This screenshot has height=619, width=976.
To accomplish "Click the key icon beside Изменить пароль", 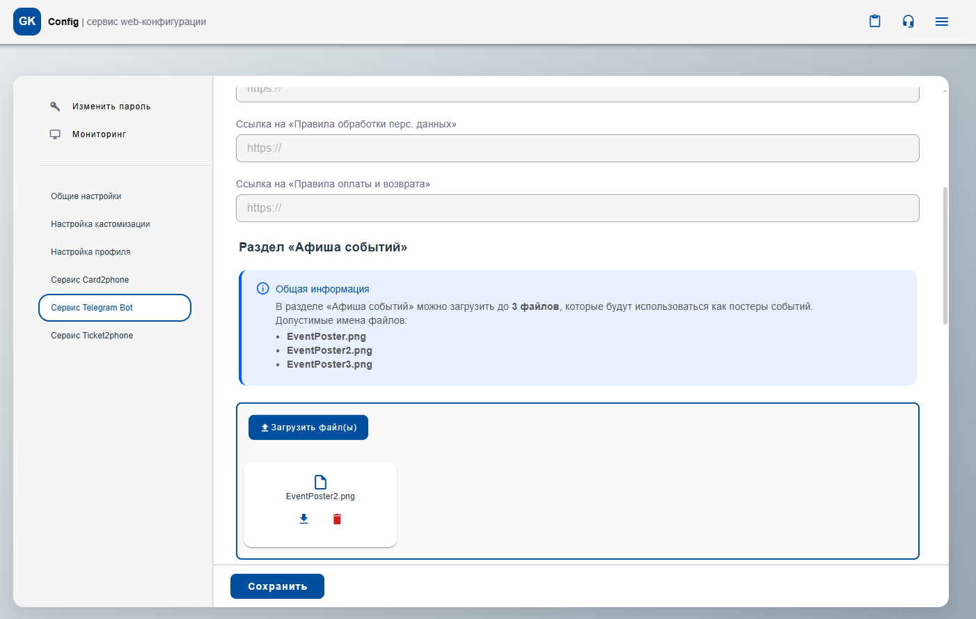I will click(55, 107).
